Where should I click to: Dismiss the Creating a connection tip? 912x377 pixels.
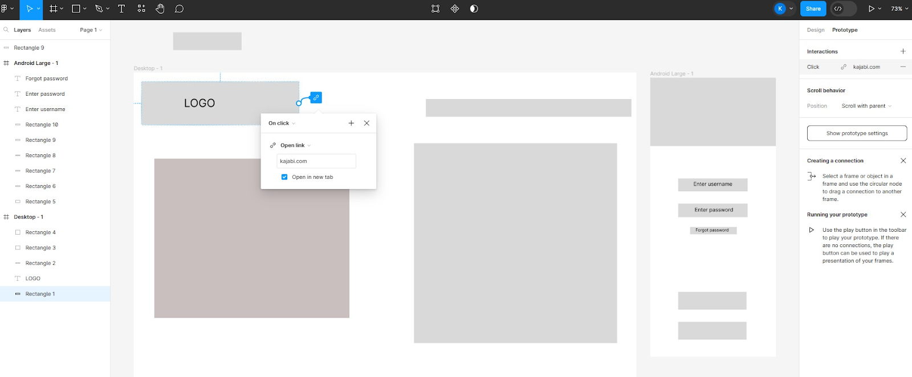903,161
